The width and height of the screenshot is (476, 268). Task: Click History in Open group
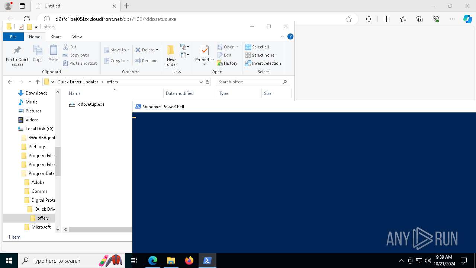(x=227, y=63)
